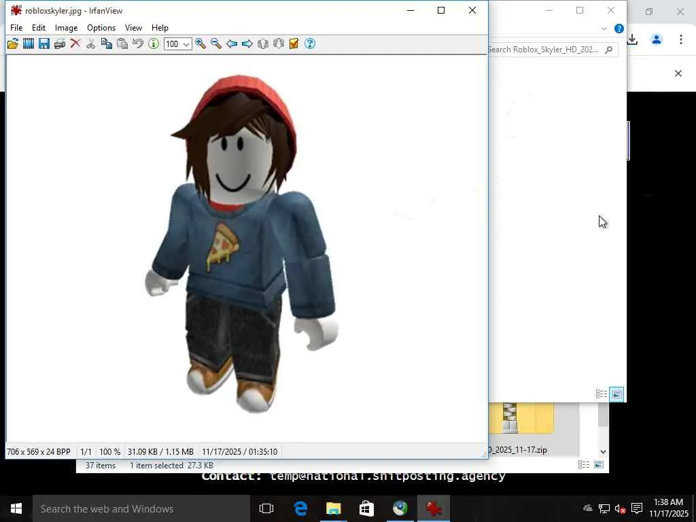696x522 pixels.
Task: Click the 706 x 569 x 24 BPP status entry
Action: coord(39,451)
